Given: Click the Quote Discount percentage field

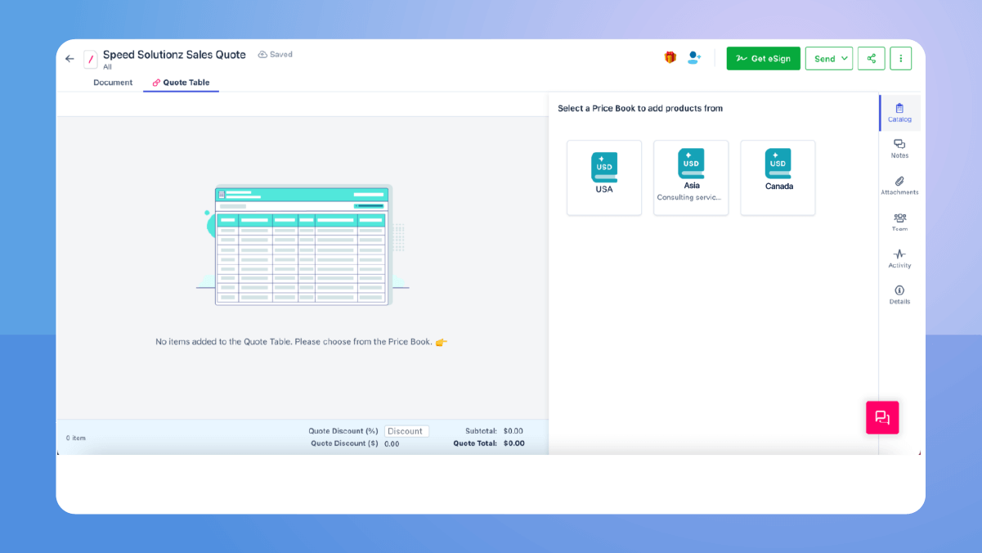Looking at the screenshot, I should click(x=406, y=430).
